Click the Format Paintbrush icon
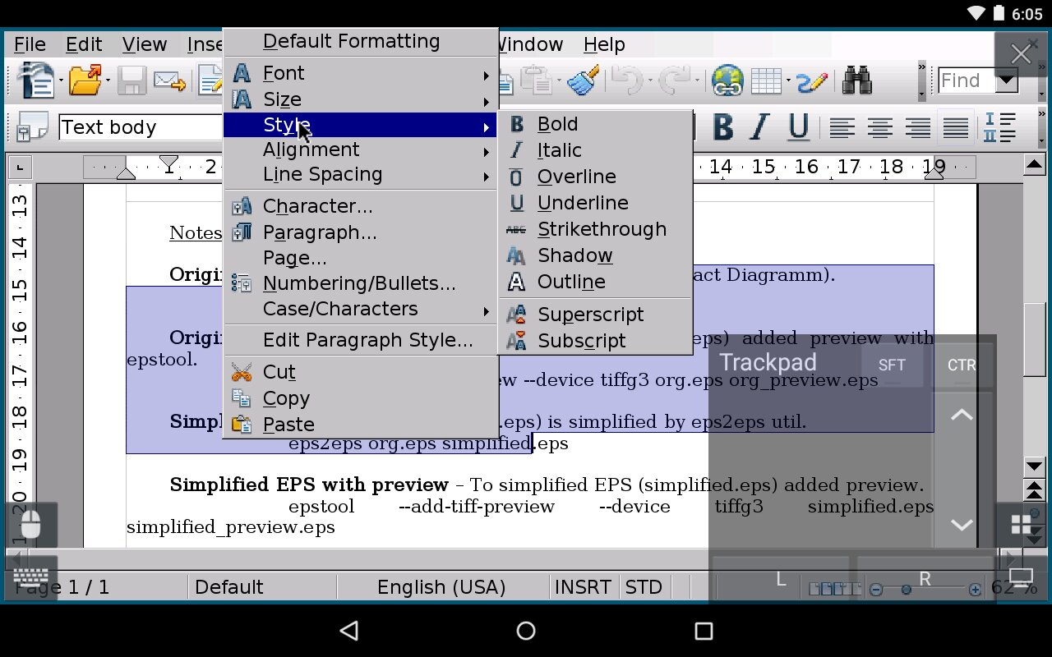1052x657 pixels. (x=584, y=80)
